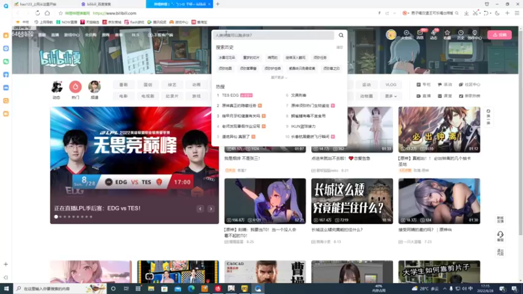This screenshot has width=523, height=294.
Task: Open the 收藏 favorites star icon
Action: pyautogui.click(x=447, y=35)
